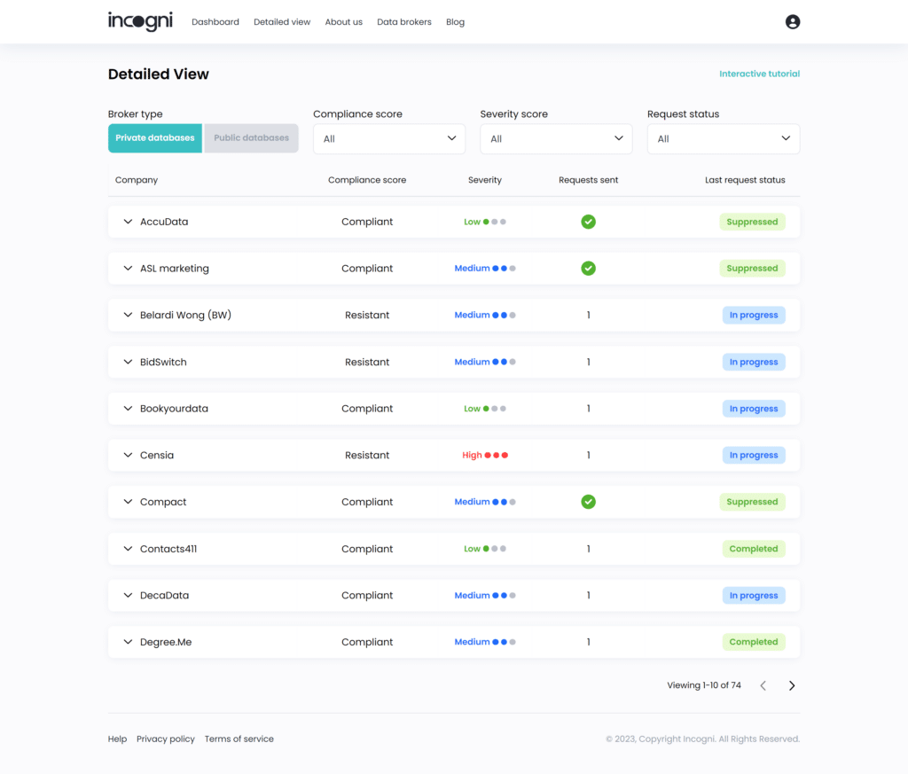The height and width of the screenshot is (774, 908).
Task: Click In progress badge for DecaData
Action: pyautogui.click(x=754, y=595)
